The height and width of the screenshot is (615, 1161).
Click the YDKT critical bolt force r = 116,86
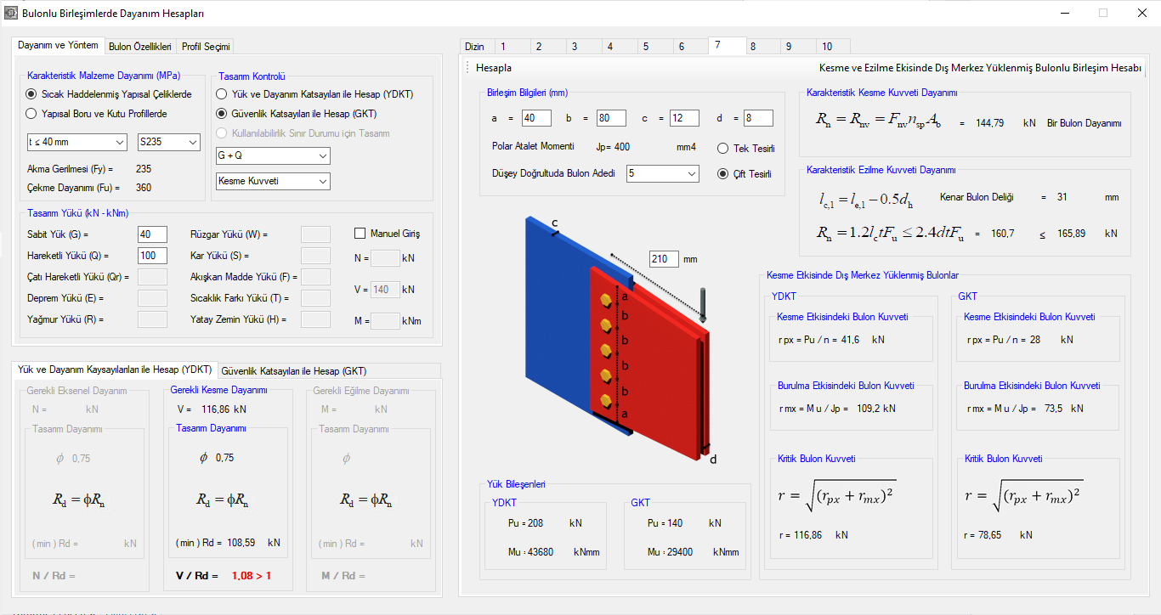tap(801, 535)
